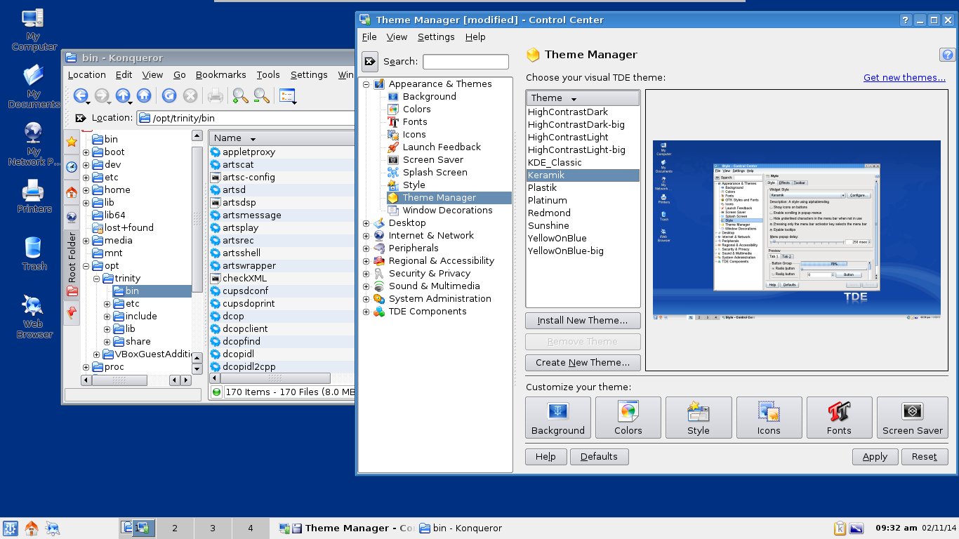This screenshot has height=539, width=959.
Task: Follow the Get new themes link
Action: (x=904, y=78)
